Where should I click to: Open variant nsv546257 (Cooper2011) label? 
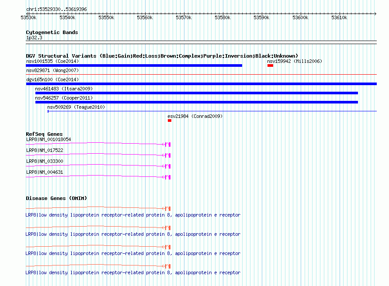64,98
